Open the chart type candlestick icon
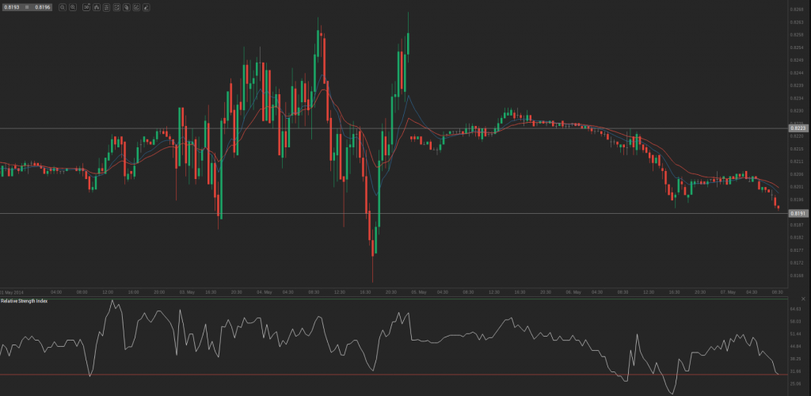The height and width of the screenshot is (396, 811). click(96, 7)
